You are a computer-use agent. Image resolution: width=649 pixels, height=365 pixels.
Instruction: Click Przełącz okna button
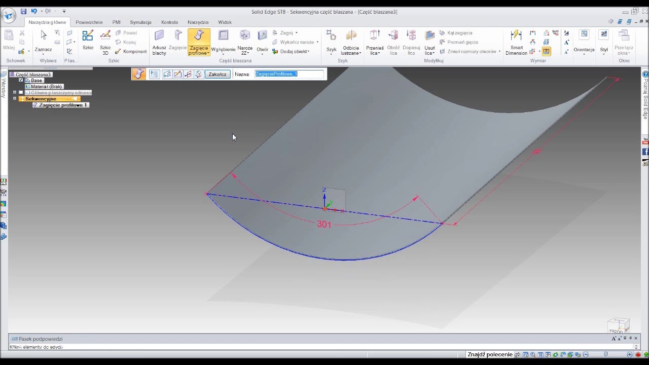[x=624, y=43]
